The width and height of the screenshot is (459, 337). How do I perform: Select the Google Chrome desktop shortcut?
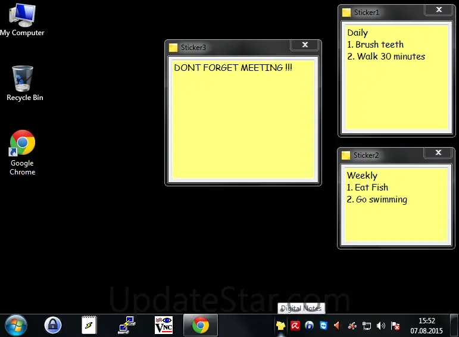22,152
